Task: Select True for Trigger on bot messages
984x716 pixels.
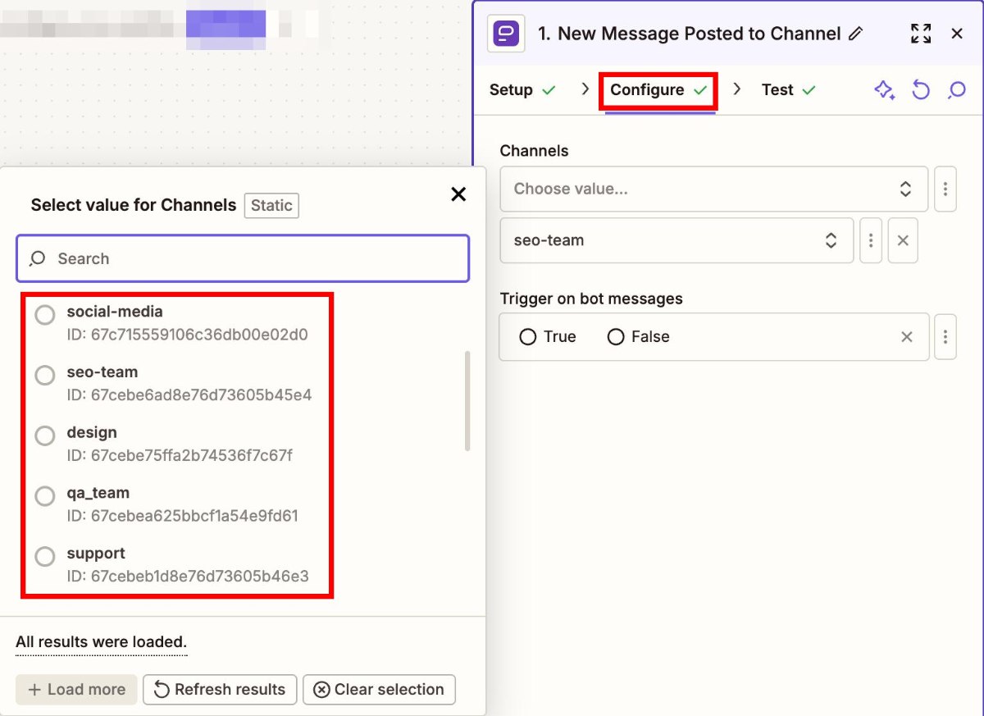Action: [x=528, y=337]
